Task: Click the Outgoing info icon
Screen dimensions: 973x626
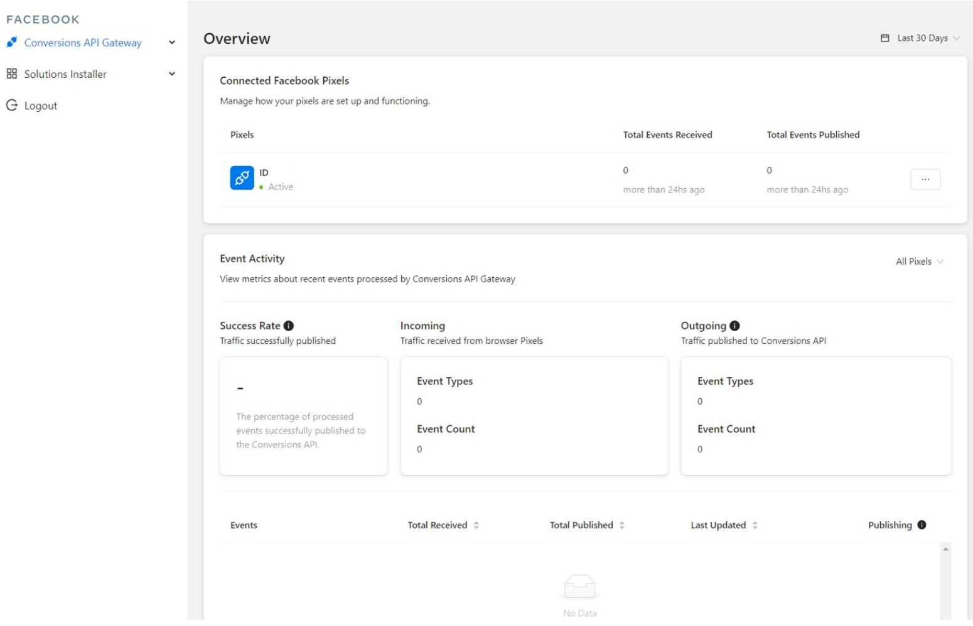Action: click(734, 326)
